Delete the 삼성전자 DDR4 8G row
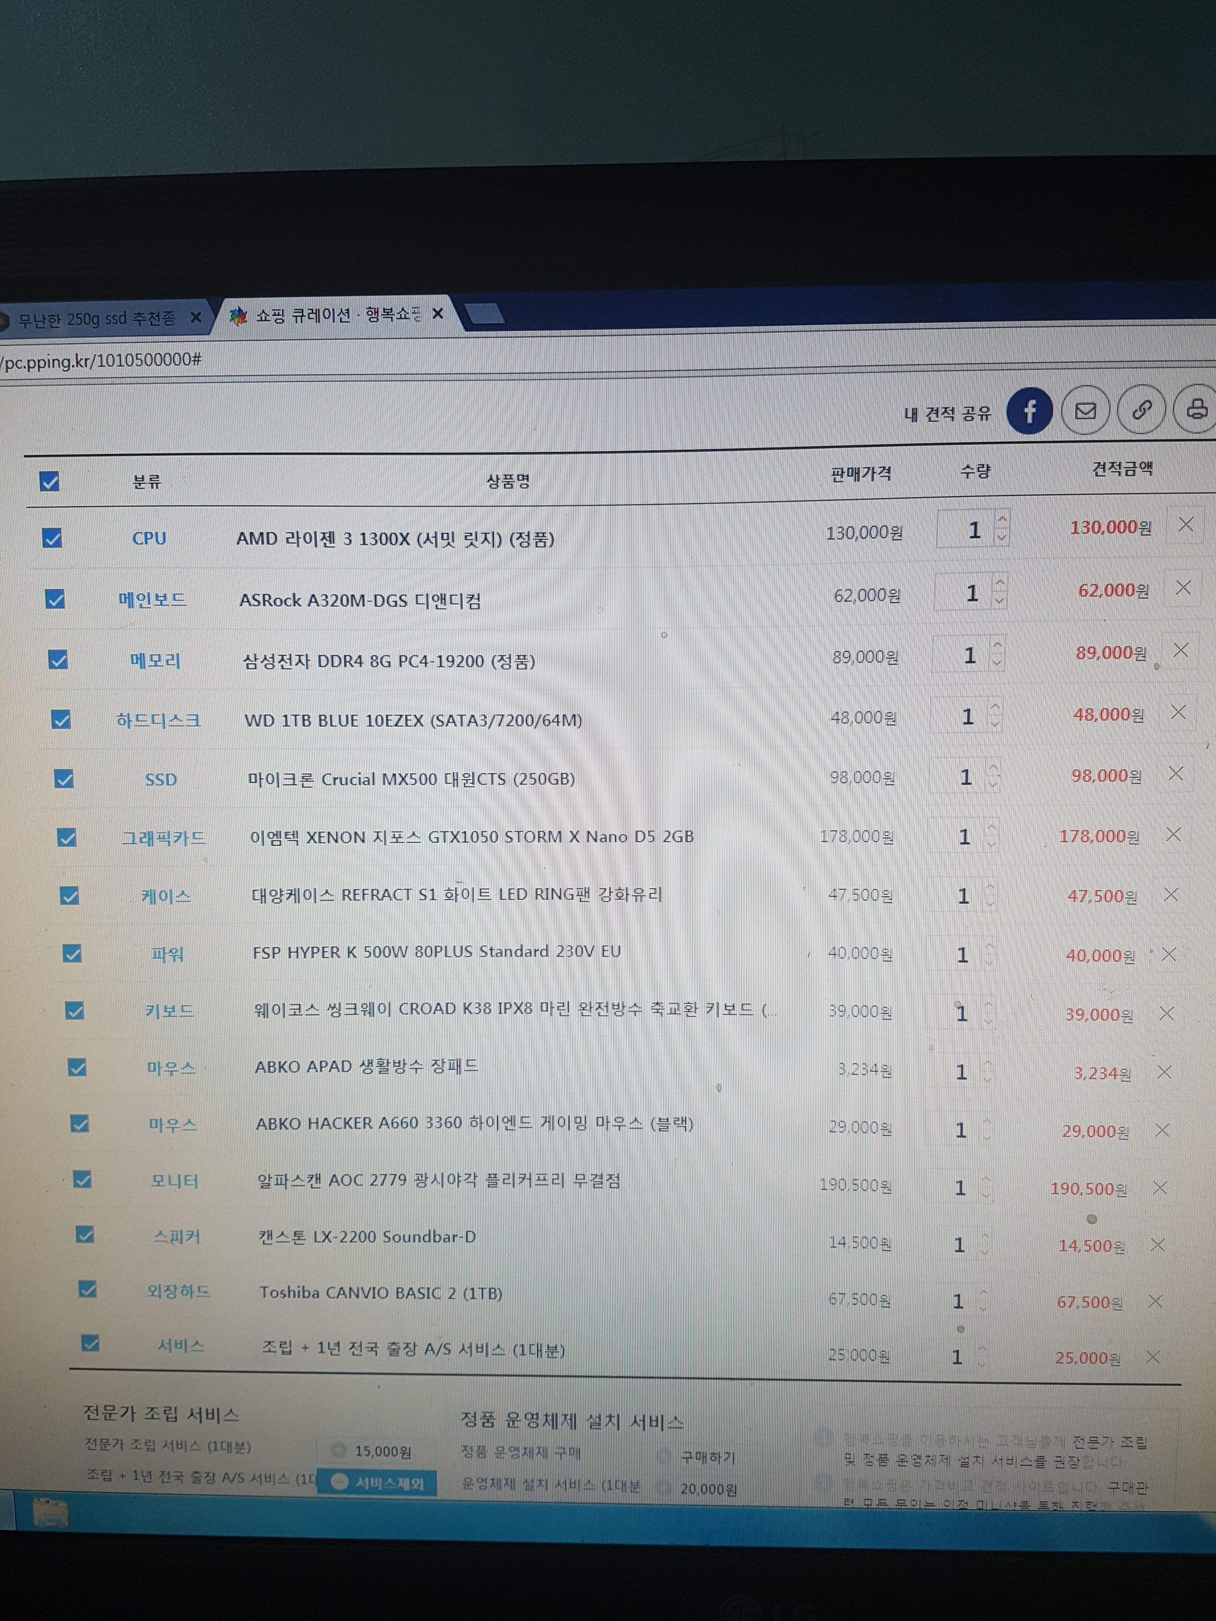This screenshot has width=1216, height=1621. coord(1181,650)
